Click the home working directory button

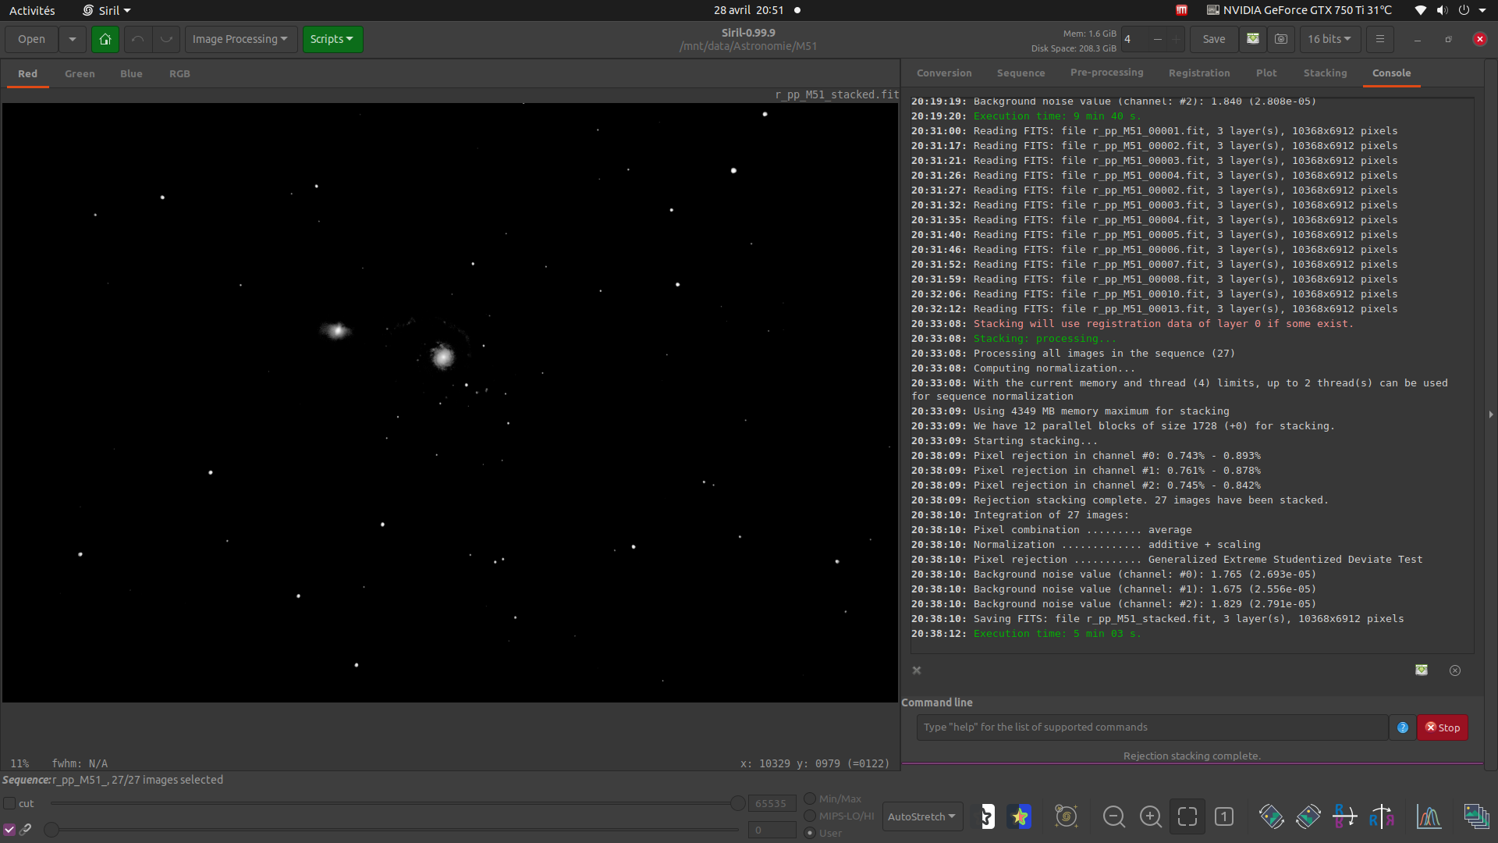tap(105, 39)
